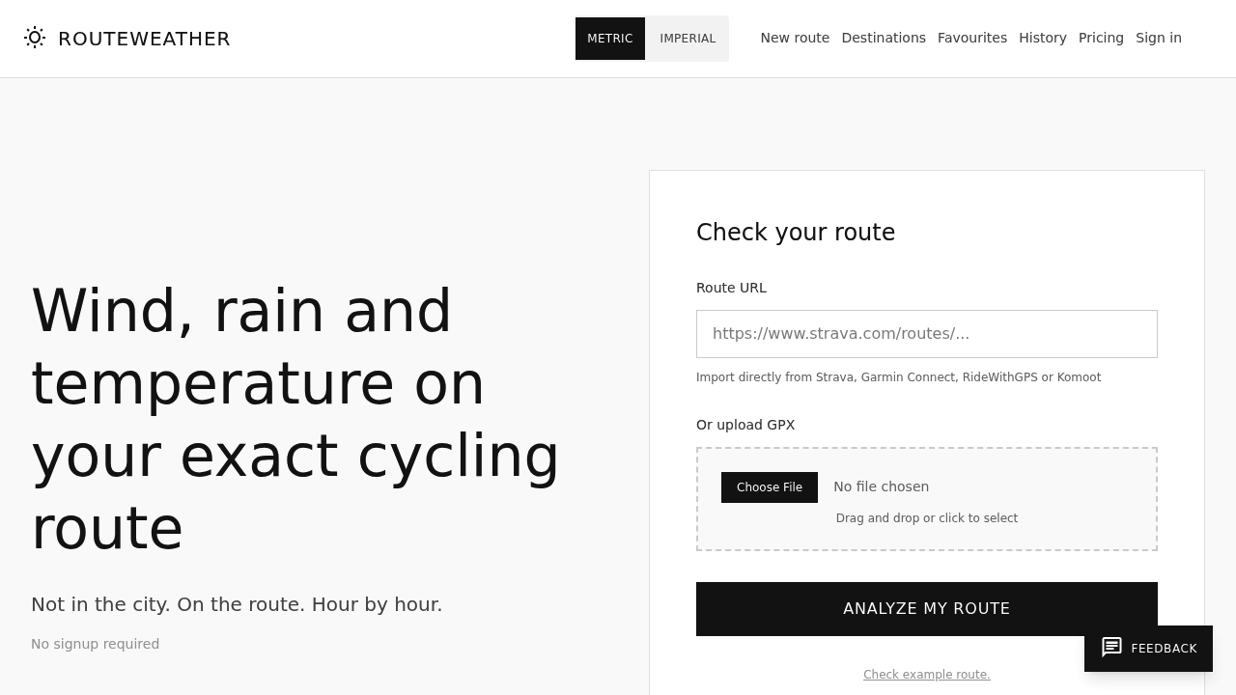Click the GPX drag and drop zone

coord(927,499)
